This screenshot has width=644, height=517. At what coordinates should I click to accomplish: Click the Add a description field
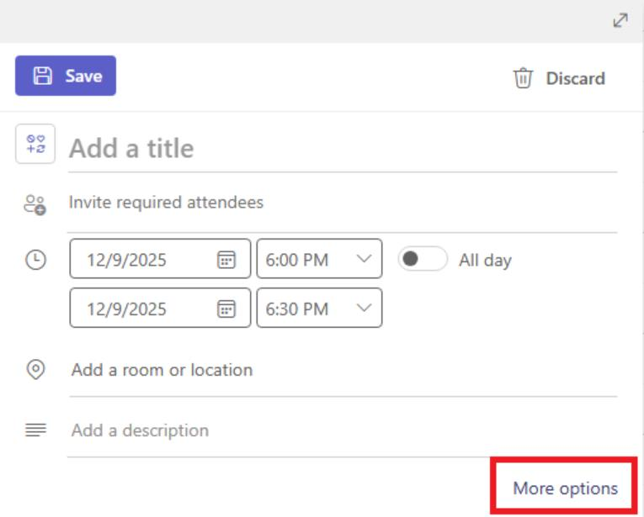(x=337, y=430)
